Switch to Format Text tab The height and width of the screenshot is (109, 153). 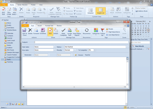pyautogui.click(x=49, y=26)
